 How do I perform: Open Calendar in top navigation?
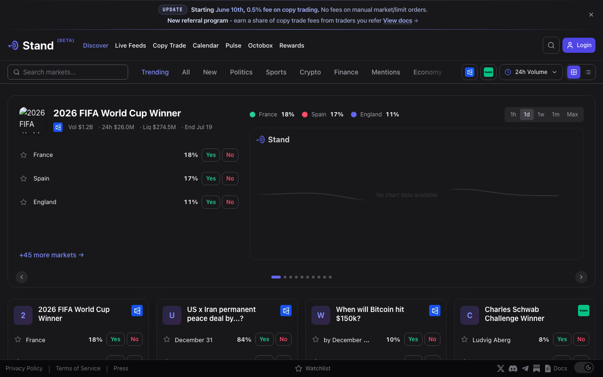[206, 46]
